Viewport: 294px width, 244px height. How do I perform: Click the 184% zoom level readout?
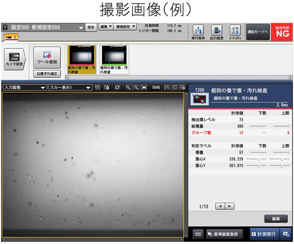click(x=156, y=87)
